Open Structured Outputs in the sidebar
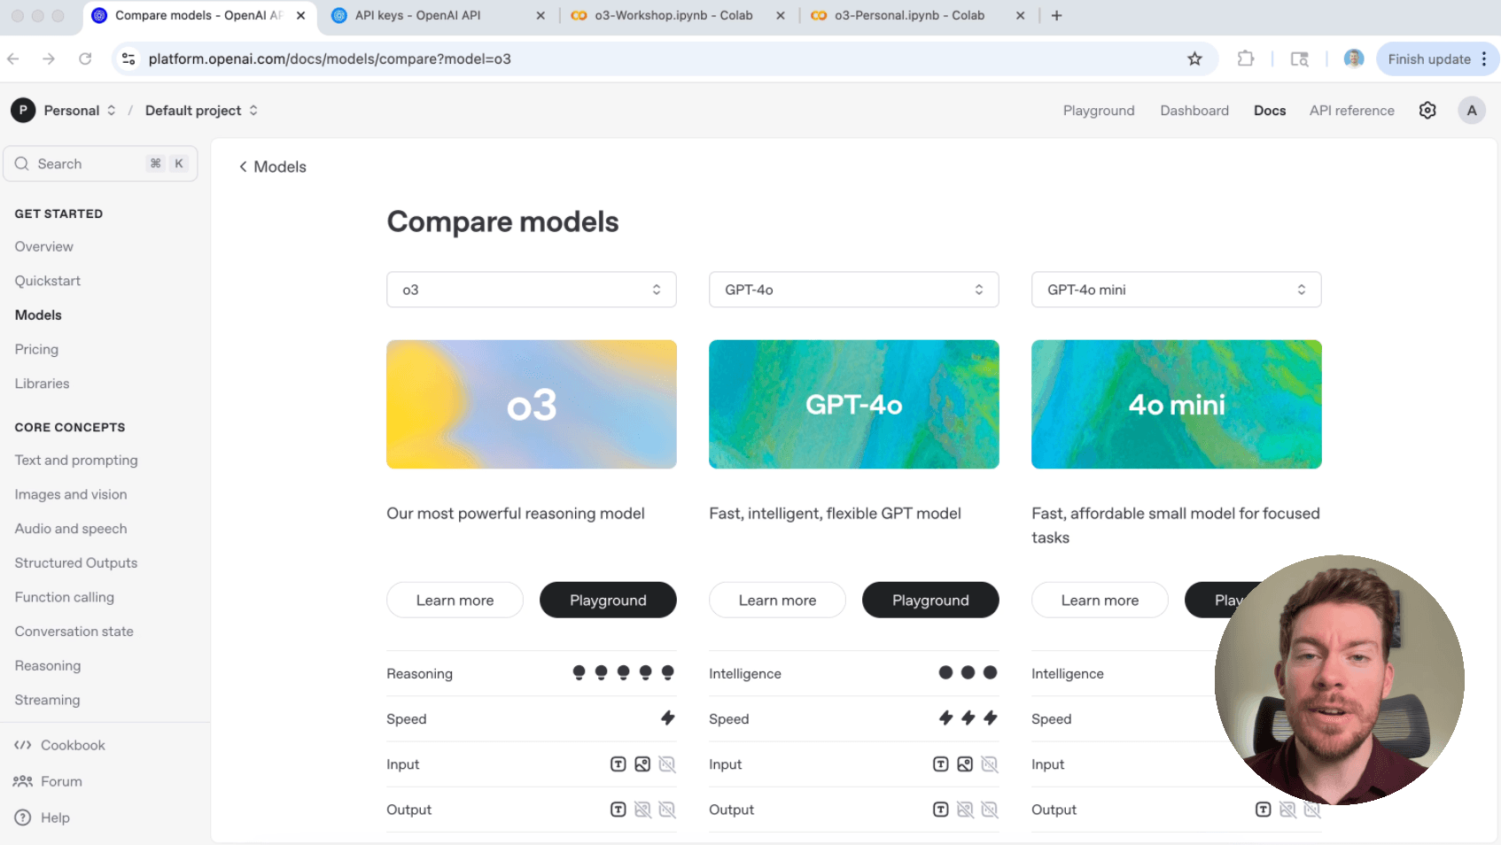Screen dimensions: 1501x845 click(76, 562)
